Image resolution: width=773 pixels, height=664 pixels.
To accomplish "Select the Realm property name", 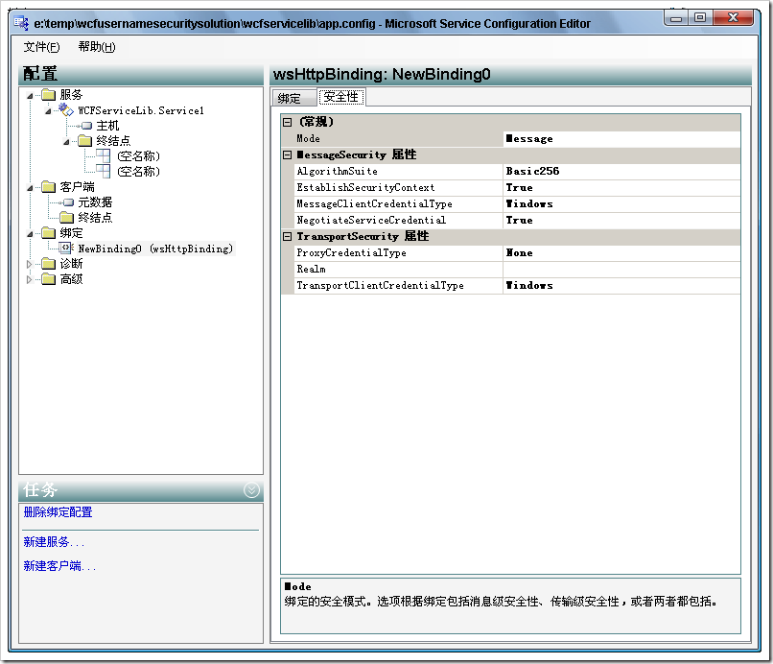I will 311,269.
